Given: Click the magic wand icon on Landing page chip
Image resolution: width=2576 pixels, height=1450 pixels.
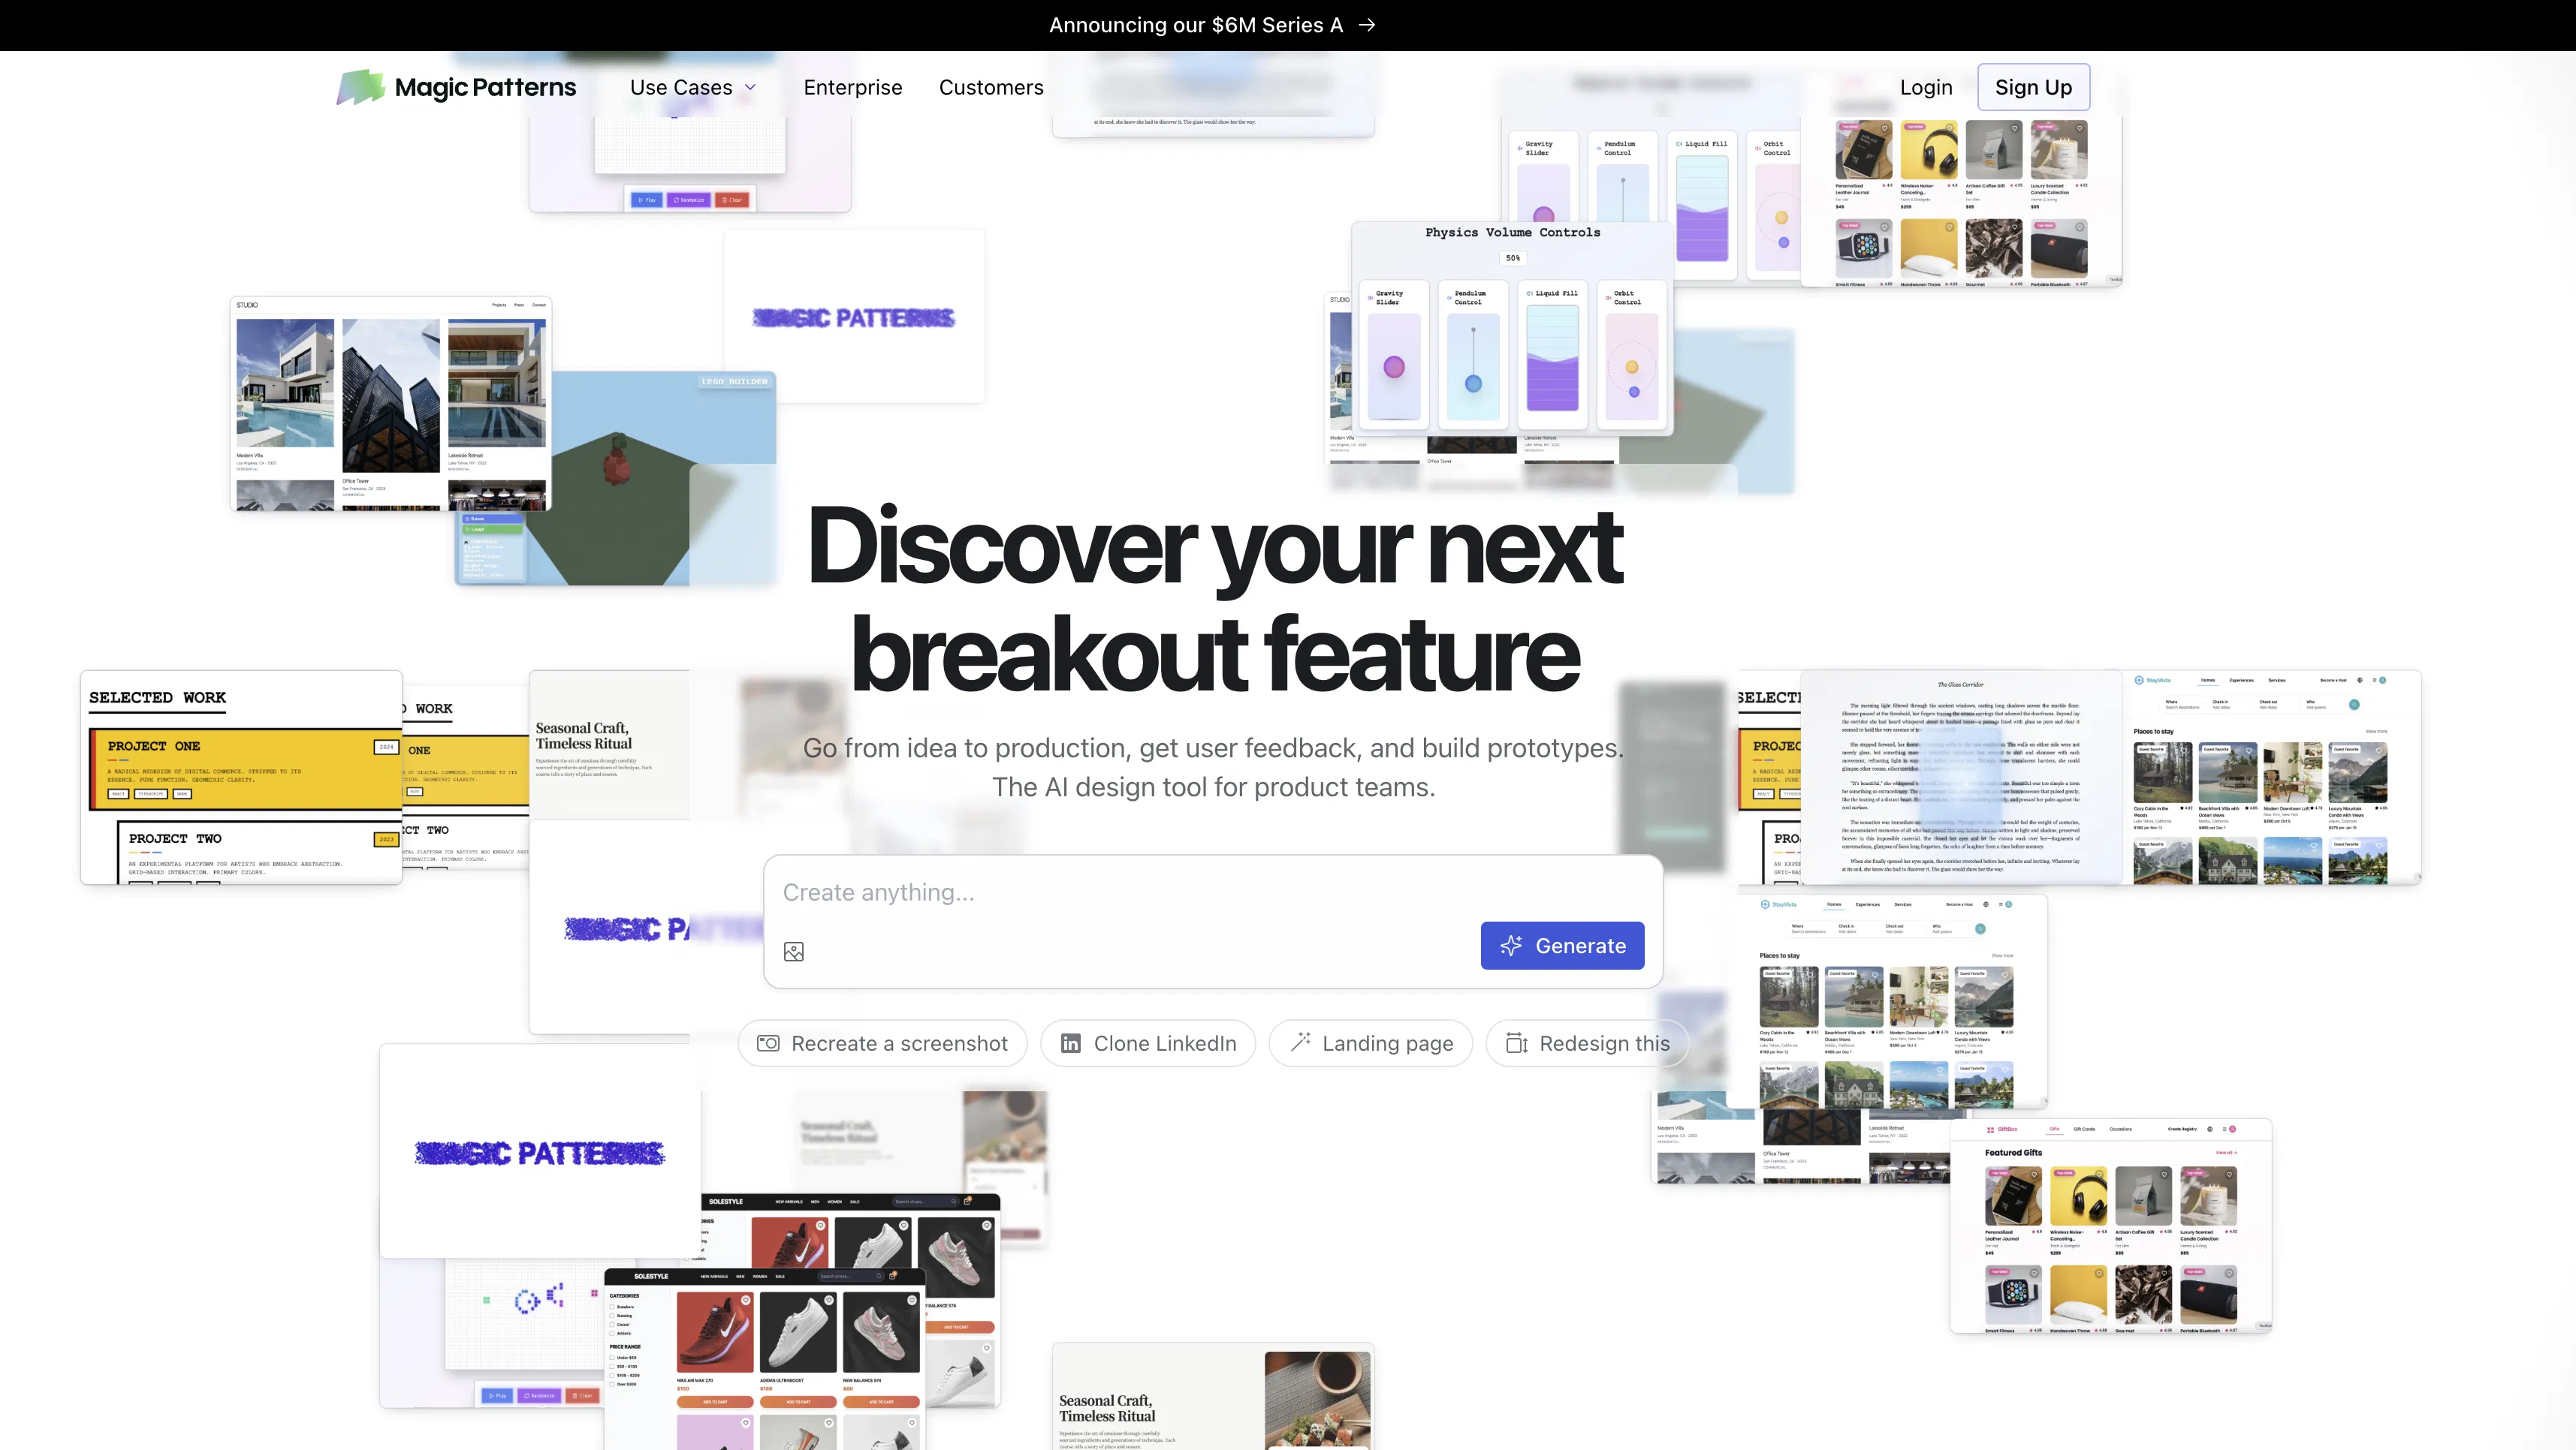Looking at the screenshot, I should [x=1300, y=1042].
